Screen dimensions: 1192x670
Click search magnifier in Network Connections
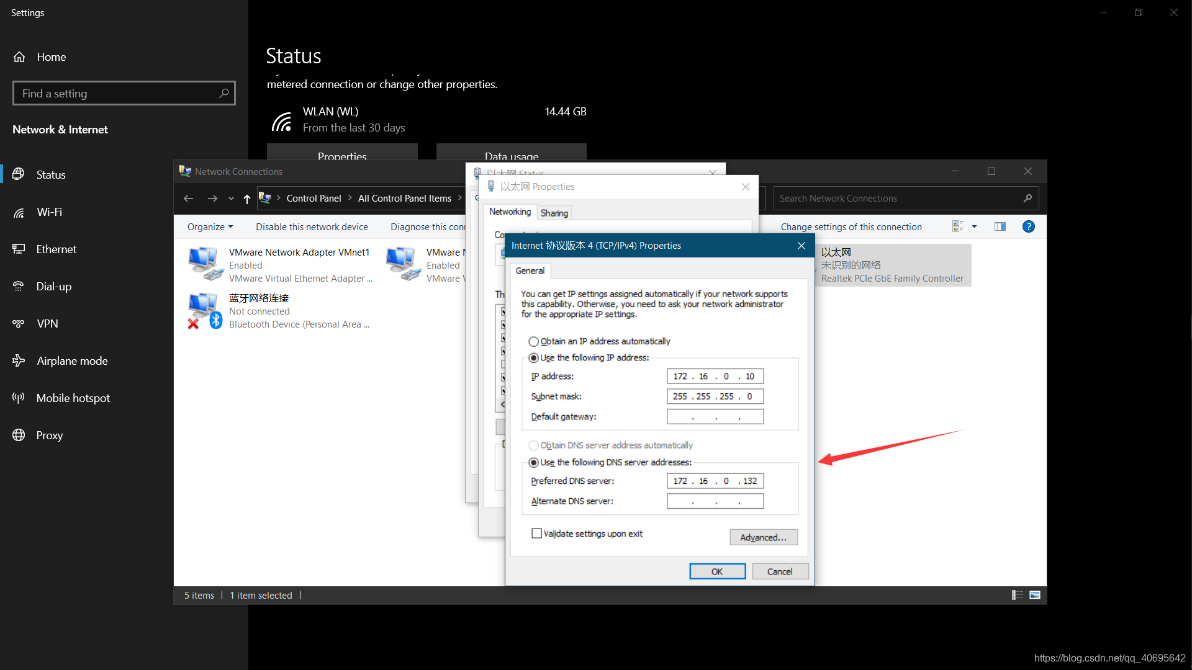point(1027,199)
